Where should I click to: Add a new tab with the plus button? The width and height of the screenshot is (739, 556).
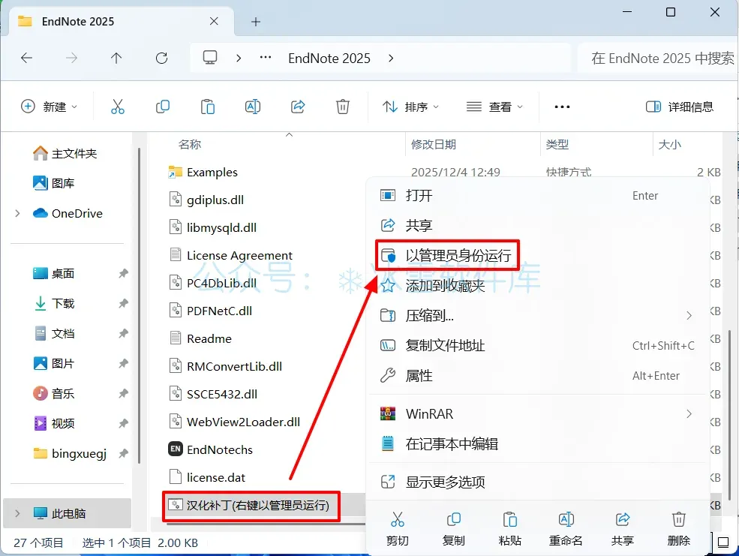point(255,22)
